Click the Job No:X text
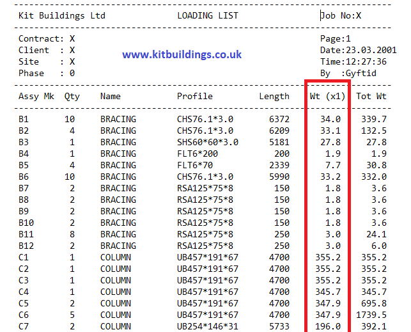Screen dimensions: 411x332 click(x=341, y=16)
